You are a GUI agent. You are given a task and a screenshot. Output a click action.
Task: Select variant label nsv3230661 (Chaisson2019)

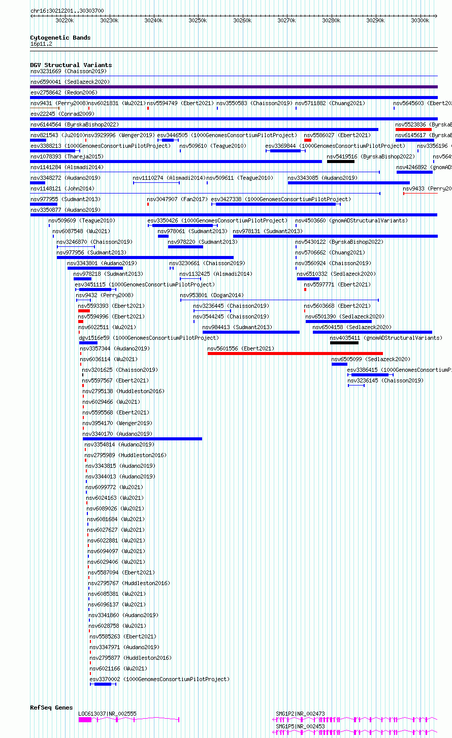coord(208,264)
